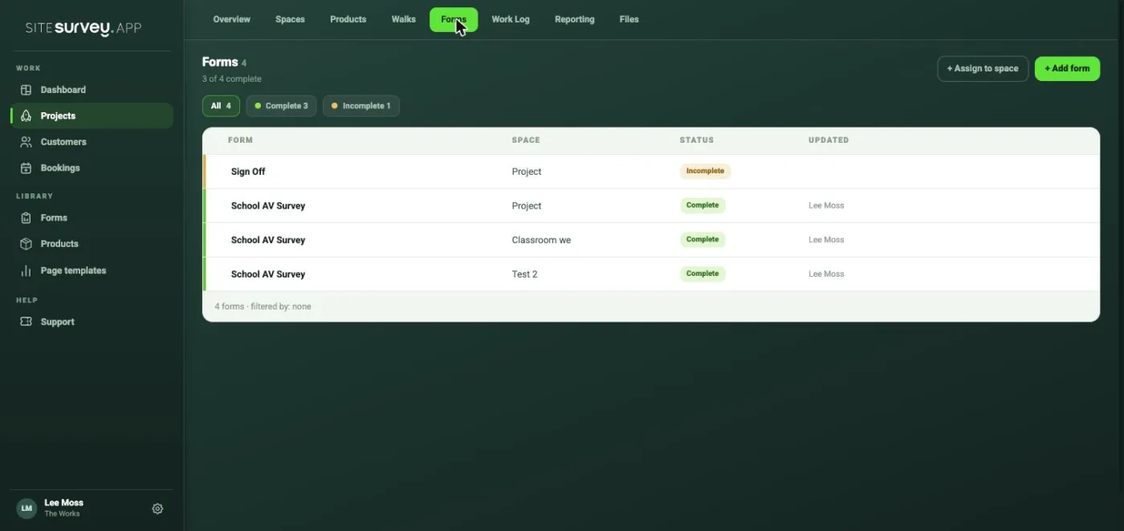Click Lee Moss profile name at bottom
Viewport: 1124px width, 531px height.
(x=63, y=503)
